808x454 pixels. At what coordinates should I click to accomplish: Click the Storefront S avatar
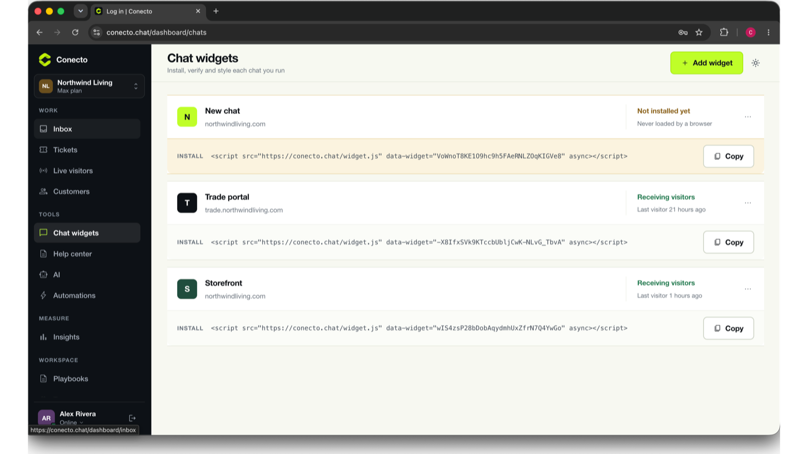[187, 289]
